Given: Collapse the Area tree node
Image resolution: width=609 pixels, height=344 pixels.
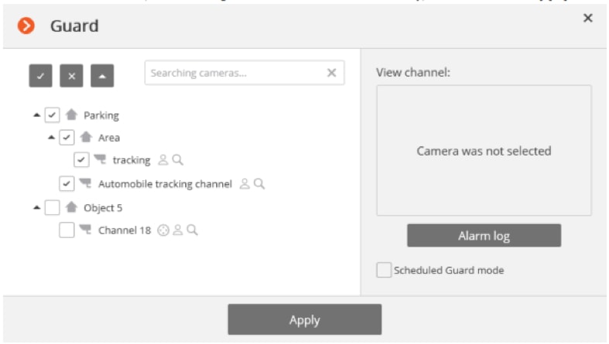Looking at the screenshot, I should point(52,138).
